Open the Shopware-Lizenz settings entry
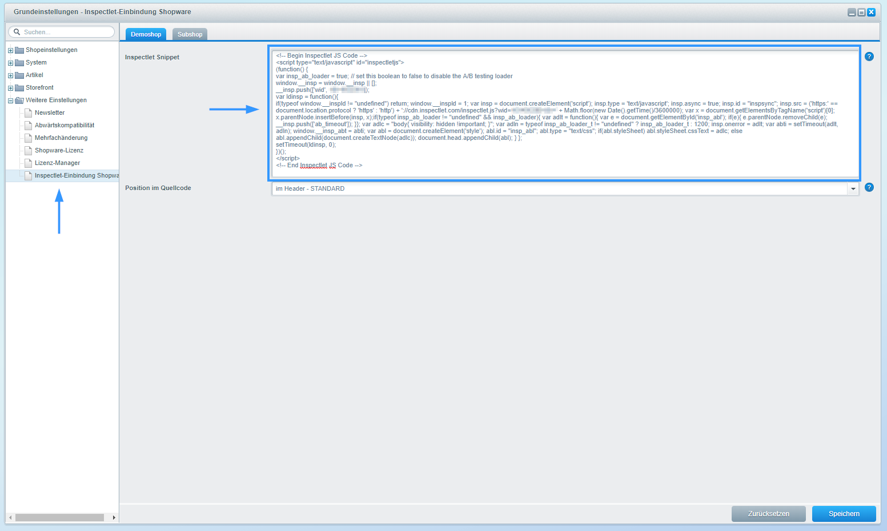Viewport: 887px width, 531px height. click(59, 150)
